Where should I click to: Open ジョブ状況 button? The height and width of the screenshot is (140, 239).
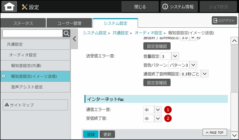(218, 7)
